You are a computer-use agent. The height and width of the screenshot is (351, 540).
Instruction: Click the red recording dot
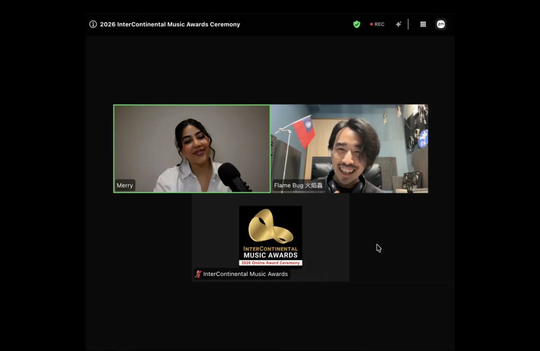point(371,24)
